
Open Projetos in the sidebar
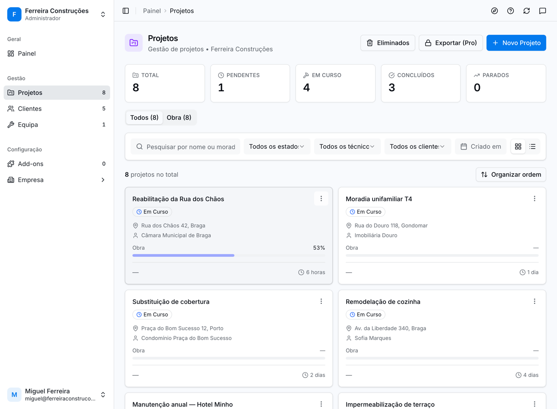tap(57, 93)
